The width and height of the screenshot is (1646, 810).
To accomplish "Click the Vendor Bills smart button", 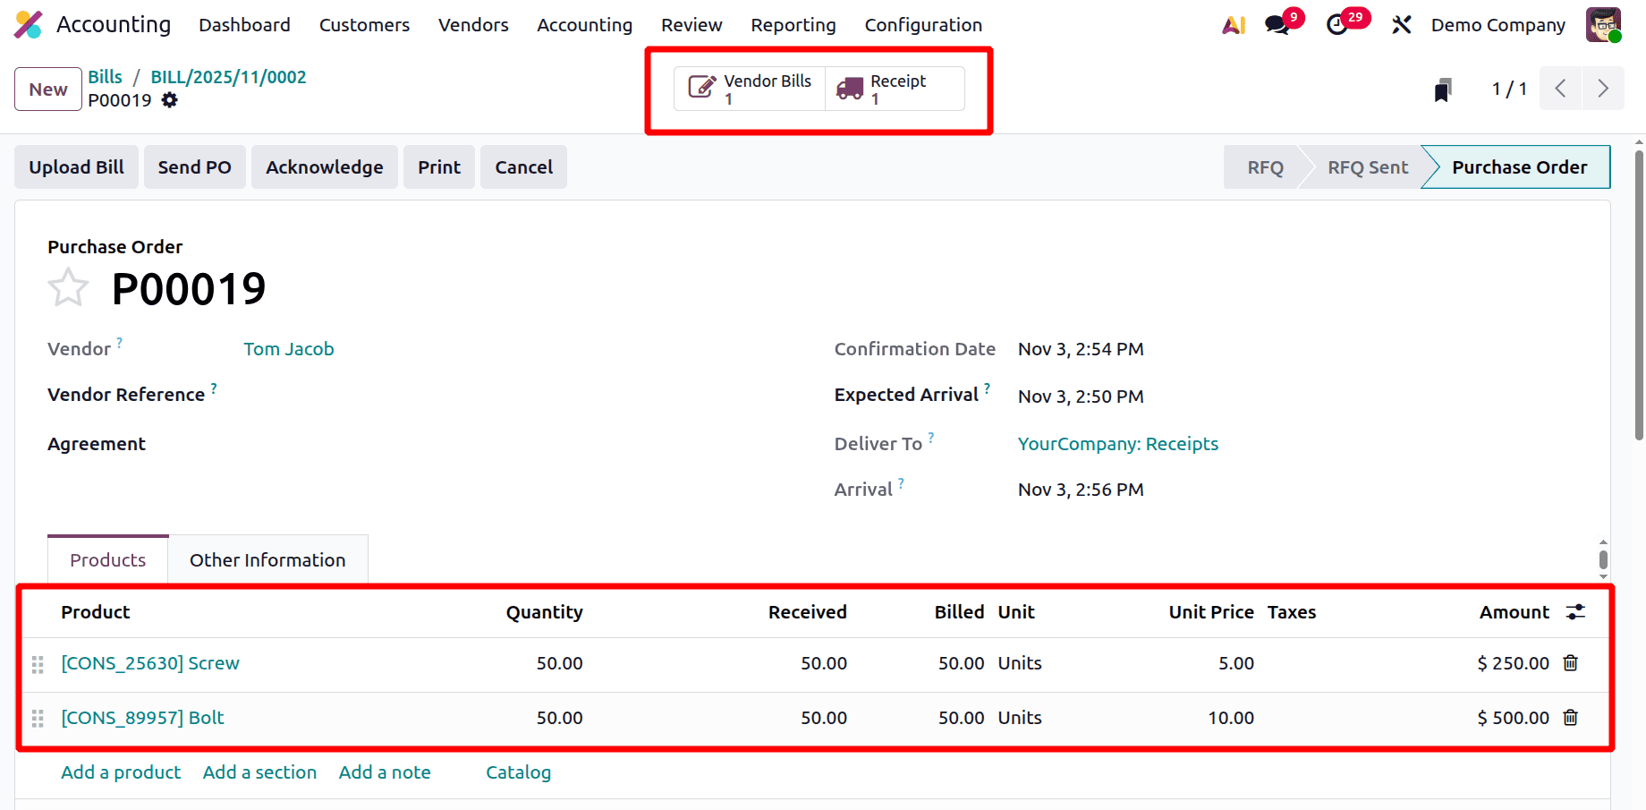I will coord(751,88).
